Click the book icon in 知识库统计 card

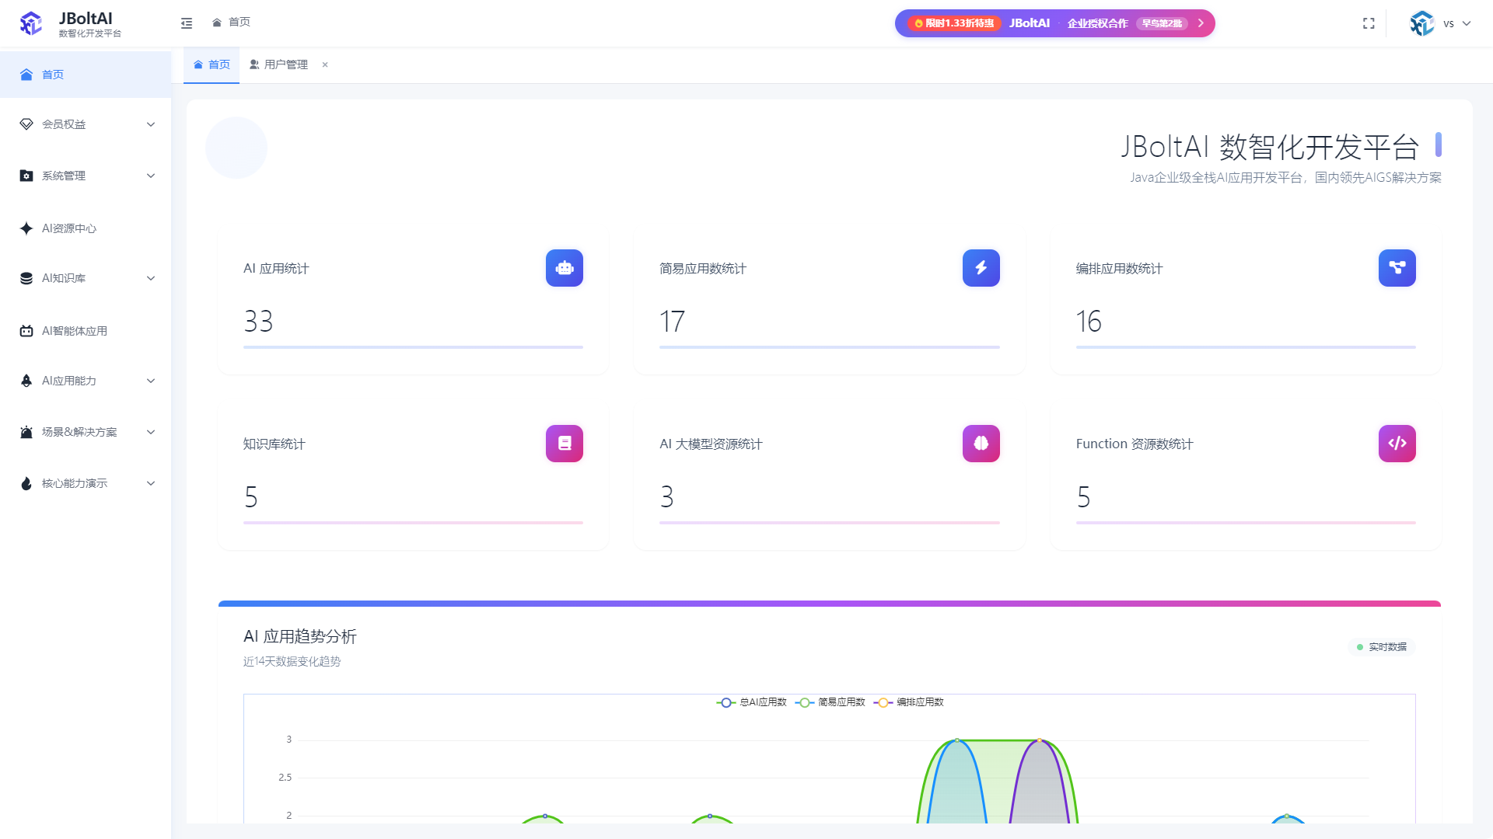coord(565,444)
